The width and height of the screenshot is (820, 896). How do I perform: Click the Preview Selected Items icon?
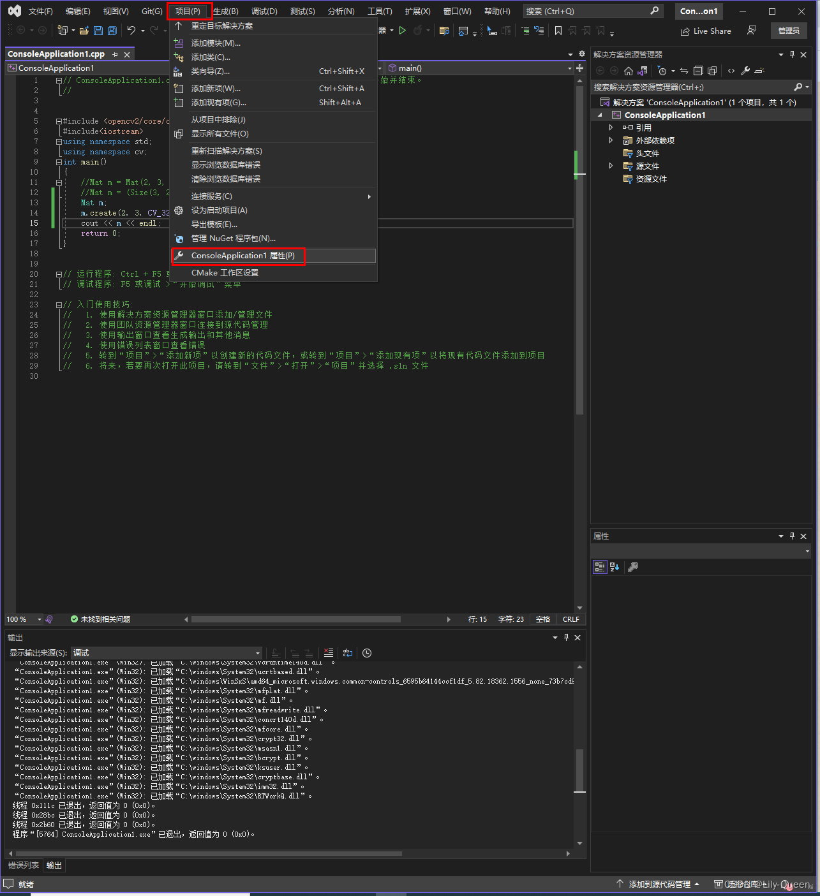pyautogui.click(x=759, y=71)
